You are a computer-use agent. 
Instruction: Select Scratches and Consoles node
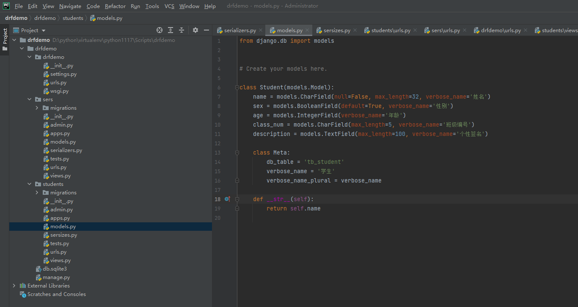pyautogui.click(x=57, y=294)
